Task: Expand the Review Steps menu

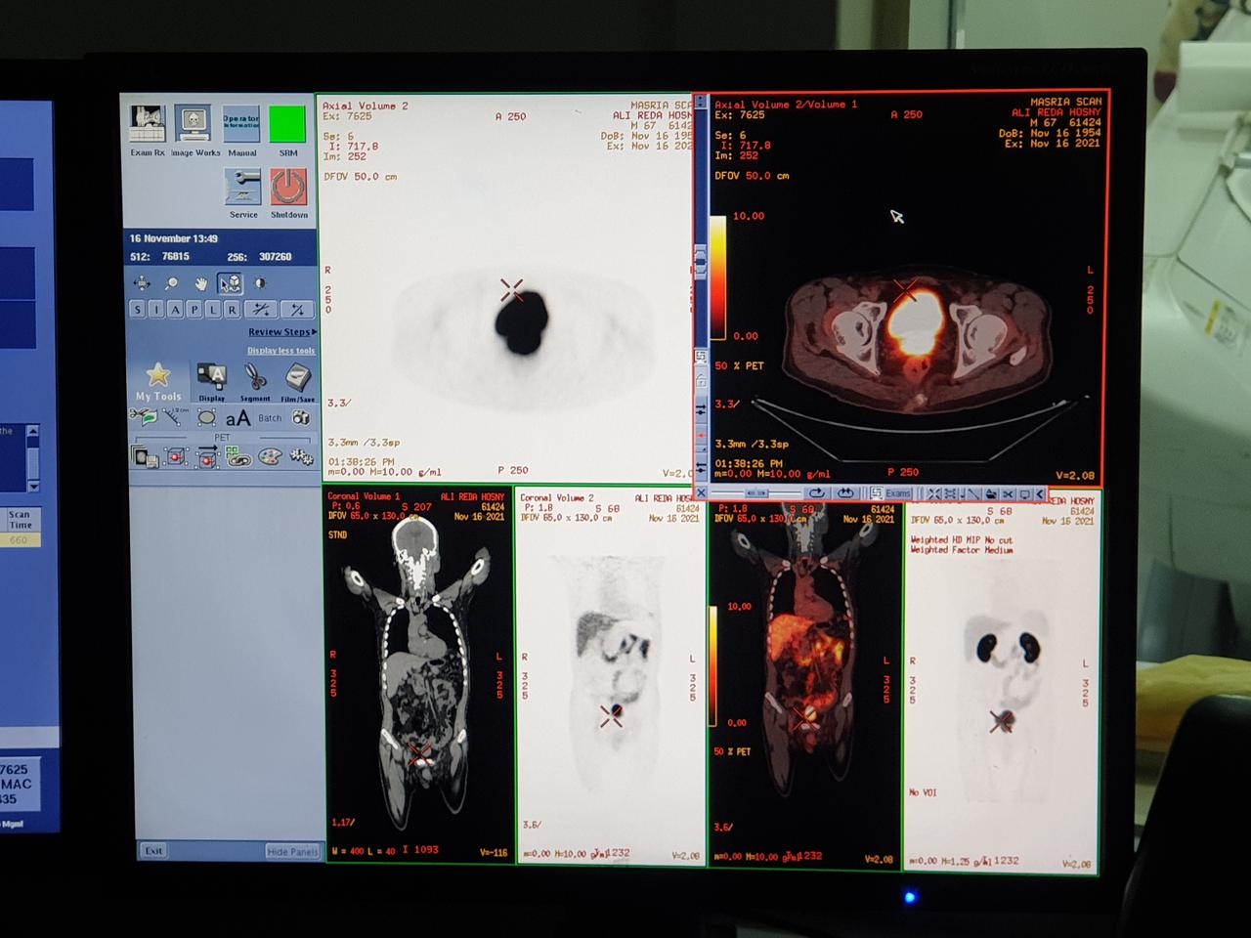Action: pos(282,332)
